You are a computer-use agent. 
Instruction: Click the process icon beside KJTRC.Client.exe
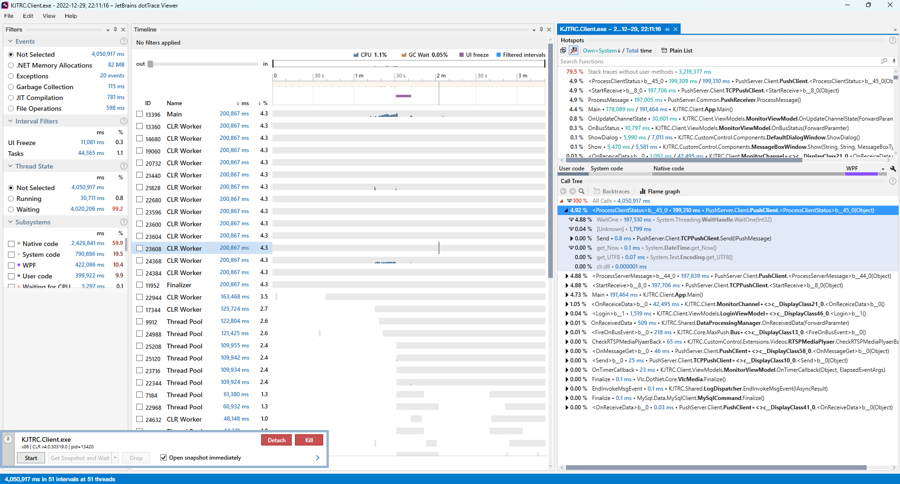[8, 439]
